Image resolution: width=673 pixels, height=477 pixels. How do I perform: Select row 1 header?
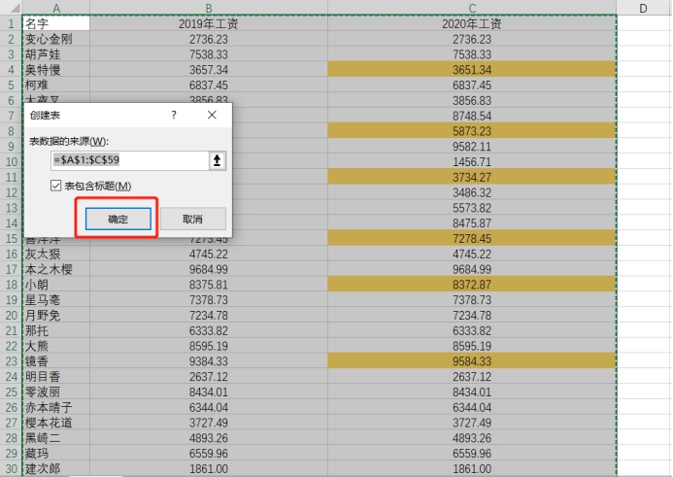pos(11,23)
